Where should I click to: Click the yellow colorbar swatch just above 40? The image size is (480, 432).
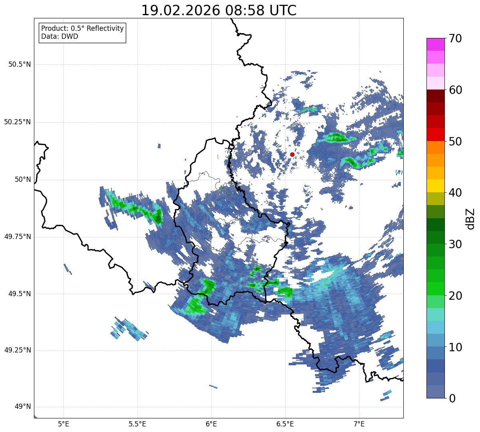click(435, 186)
